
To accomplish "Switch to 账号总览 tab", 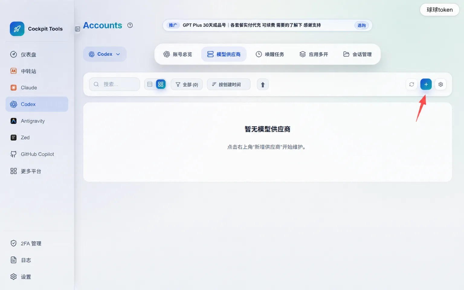I will pos(178,54).
